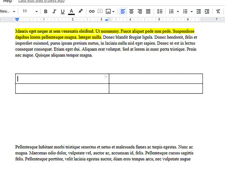Open the last edit history link

point(41,1)
